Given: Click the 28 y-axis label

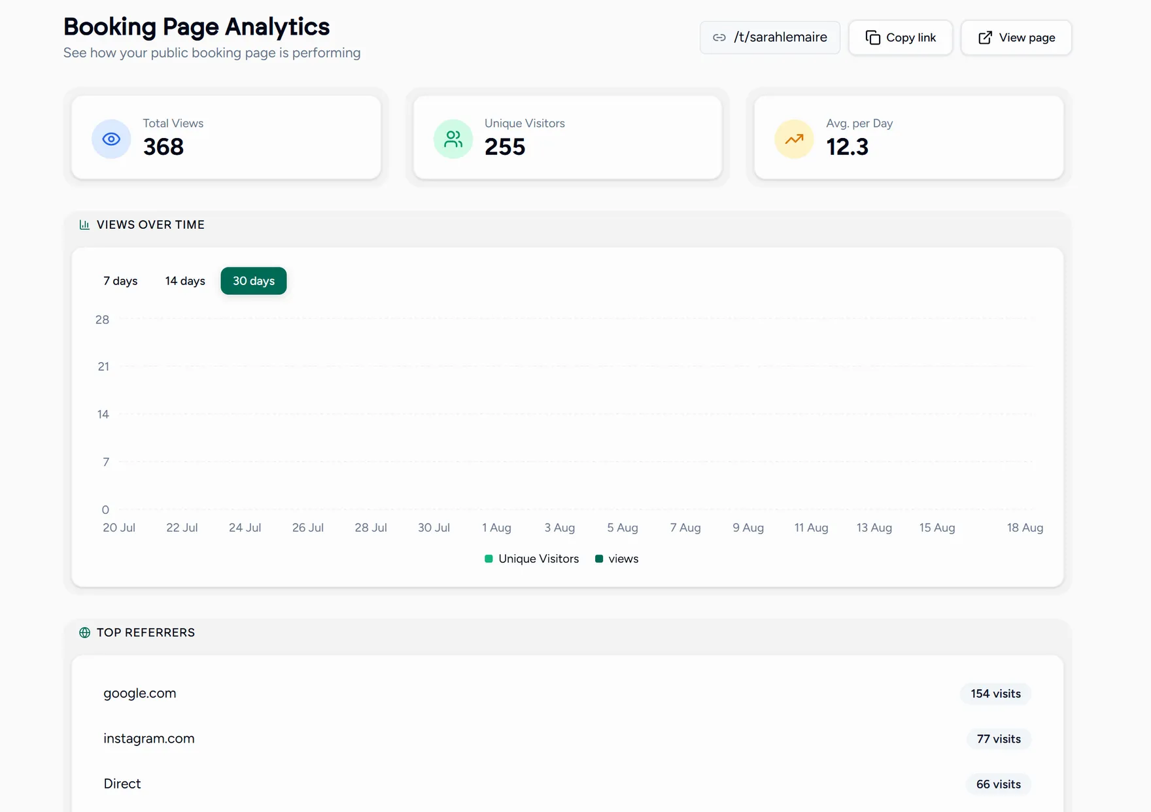Looking at the screenshot, I should (102, 320).
